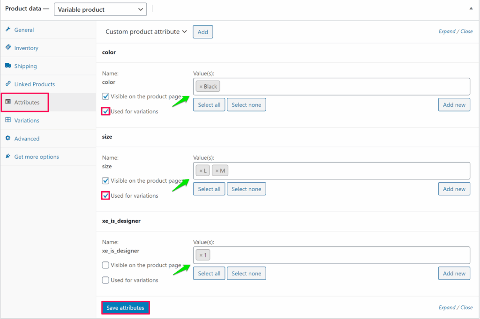Click the Get more options plug icon
This screenshot has height=319, width=480.
(x=8, y=156)
